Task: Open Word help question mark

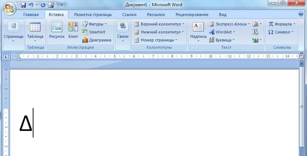Action: tap(301, 14)
